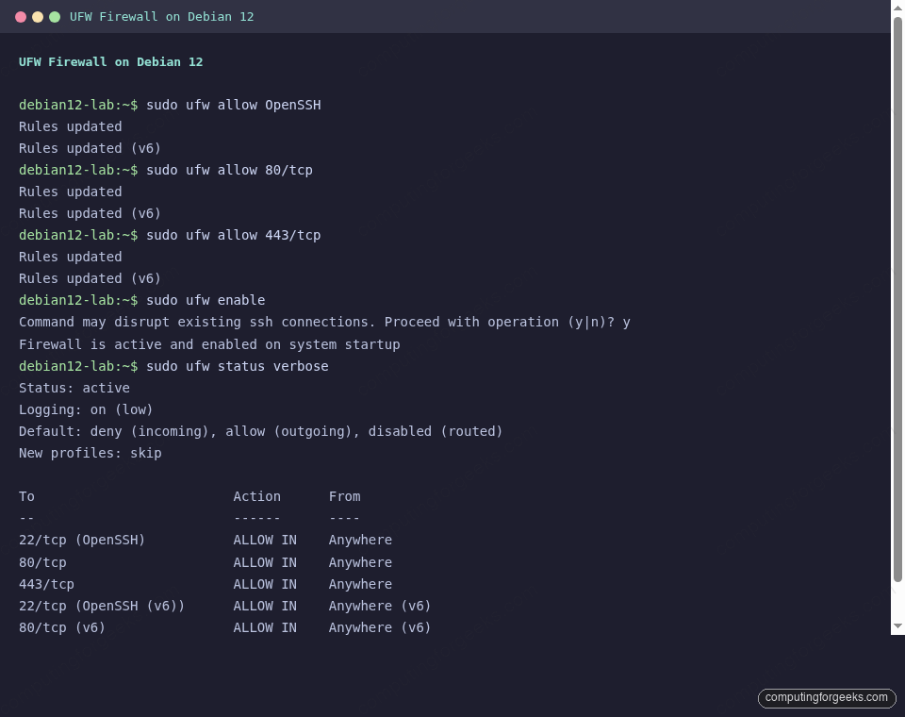
Task: Click the y confirmation response text
Action: coord(628,322)
